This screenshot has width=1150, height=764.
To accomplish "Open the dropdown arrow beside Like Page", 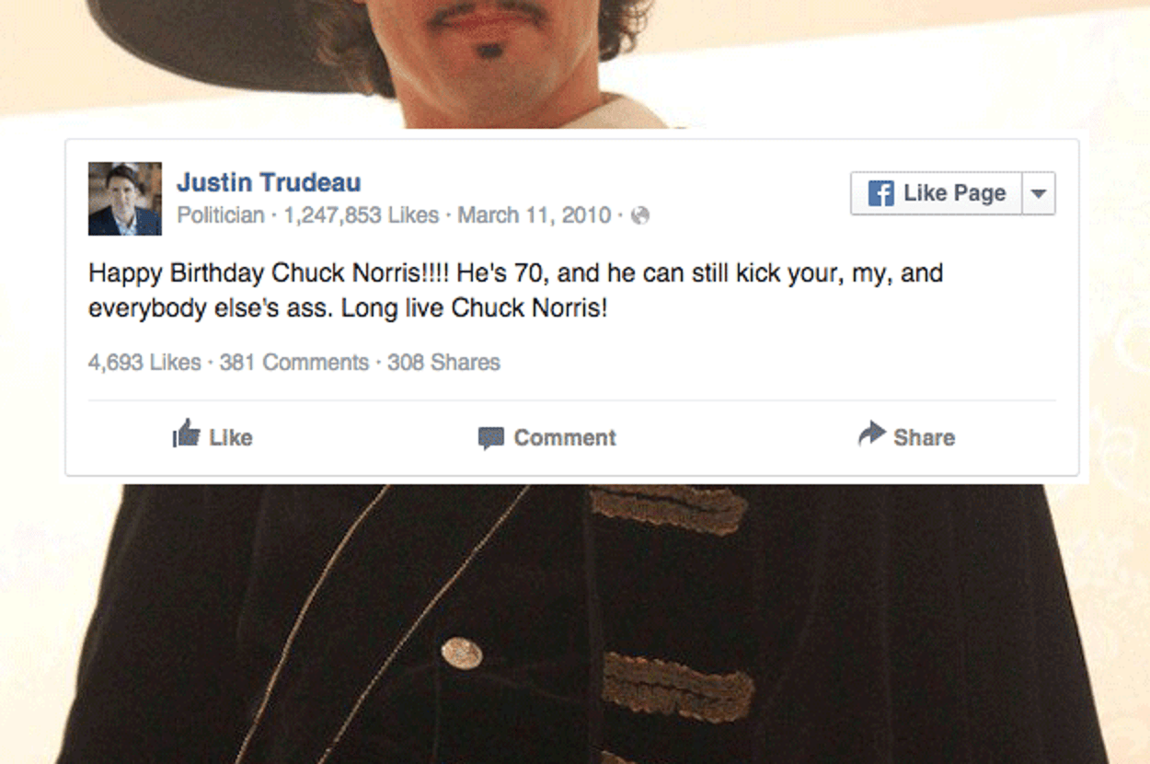I will pyautogui.click(x=1039, y=193).
